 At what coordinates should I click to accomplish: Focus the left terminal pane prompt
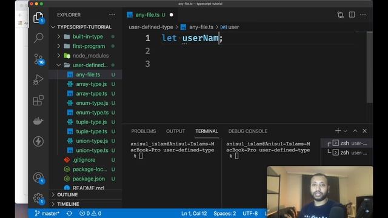(141, 156)
